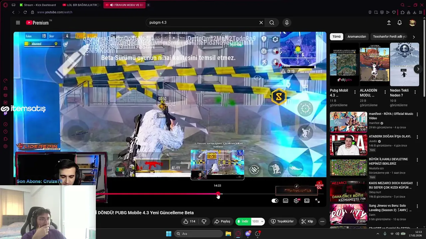Toggle subtitles captions button

point(286,201)
